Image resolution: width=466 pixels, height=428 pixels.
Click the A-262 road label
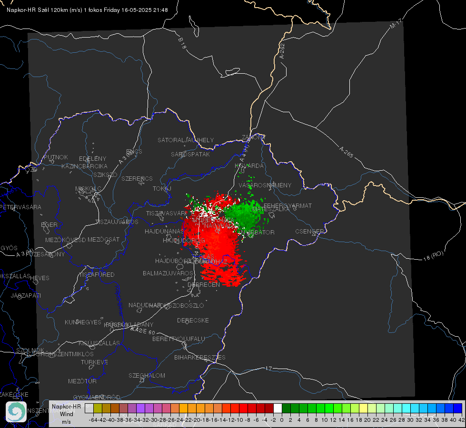(282, 51)
